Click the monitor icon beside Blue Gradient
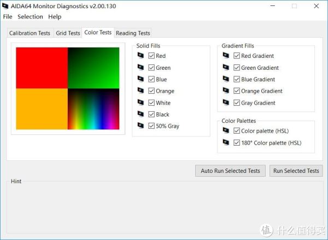The height and width of the screenshot is (240, 328). (226, 79)
